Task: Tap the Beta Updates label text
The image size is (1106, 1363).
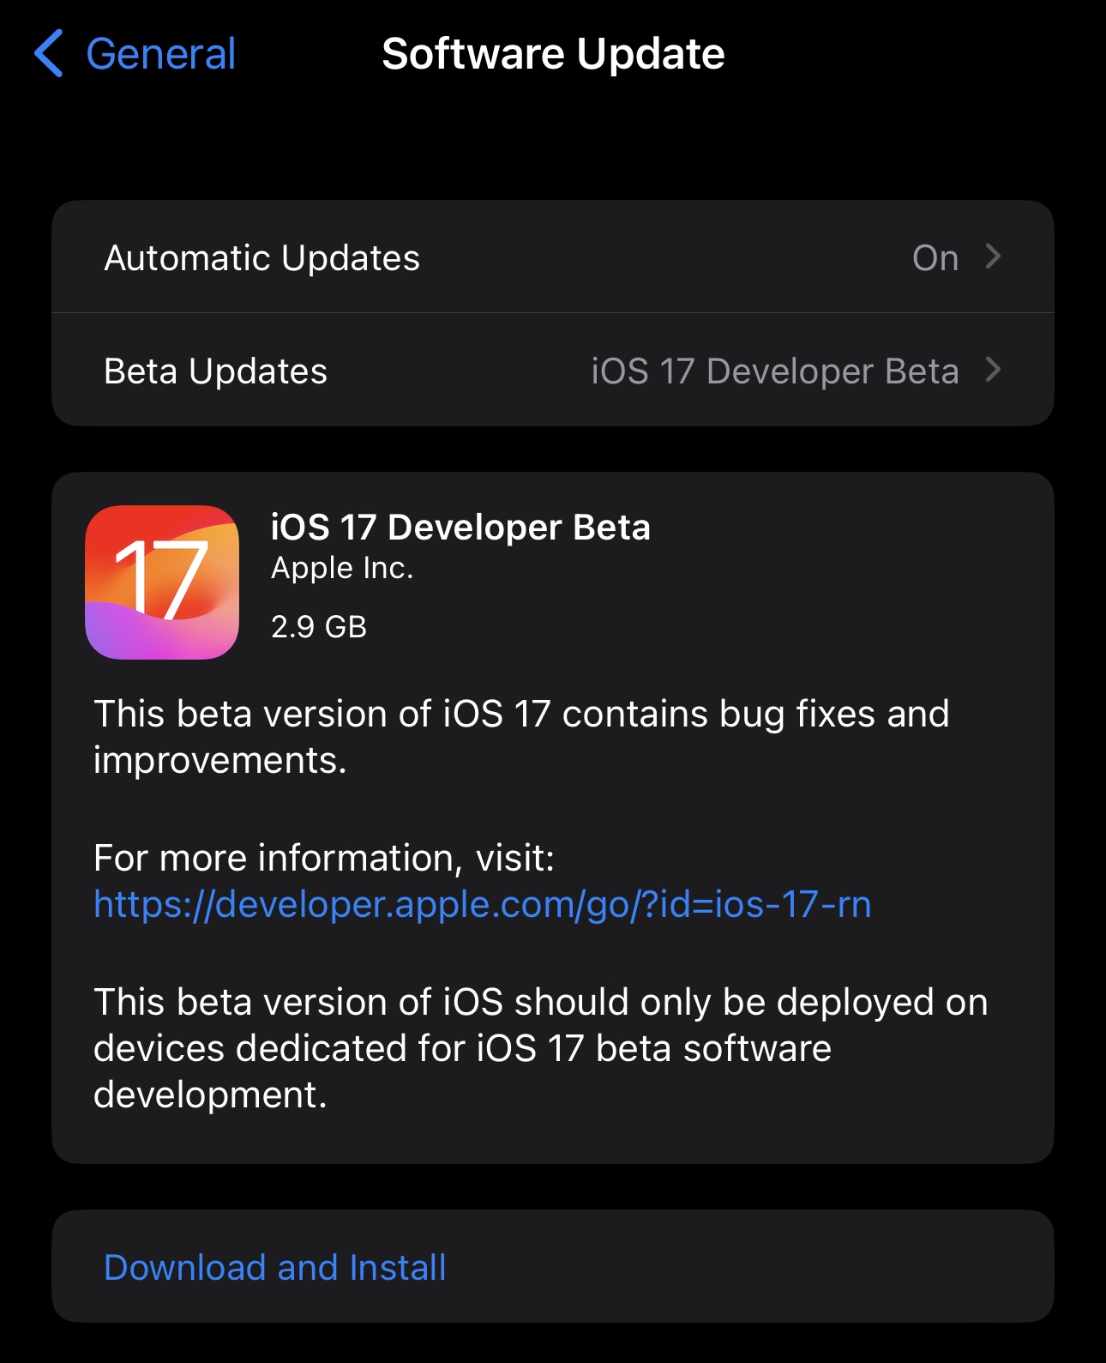Action: coord(215,371)
